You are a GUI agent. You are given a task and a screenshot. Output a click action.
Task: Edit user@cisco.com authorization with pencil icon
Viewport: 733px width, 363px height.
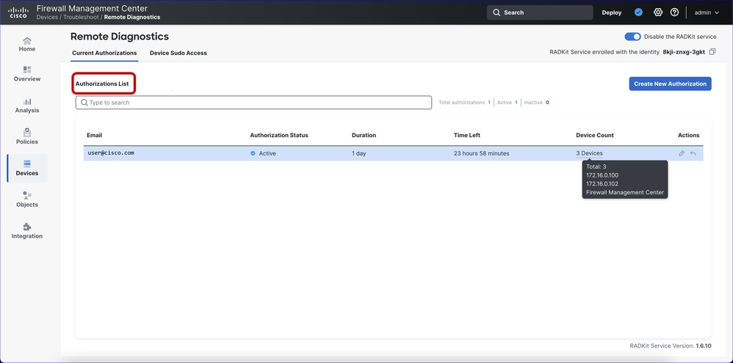click(x=682, y=153)
